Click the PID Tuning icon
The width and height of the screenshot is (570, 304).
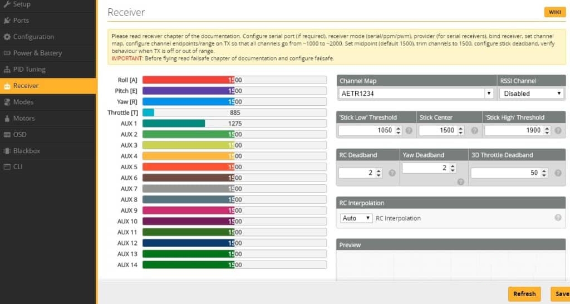pos(7,70)
